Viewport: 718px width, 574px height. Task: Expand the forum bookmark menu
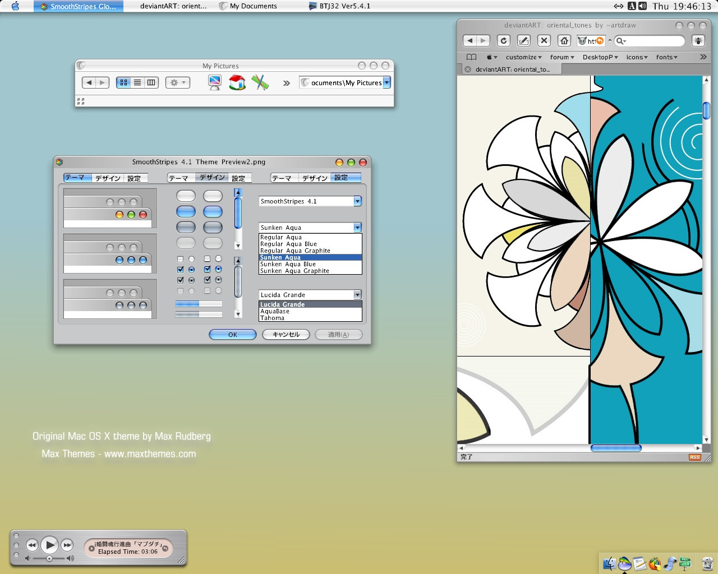(562, 57)
